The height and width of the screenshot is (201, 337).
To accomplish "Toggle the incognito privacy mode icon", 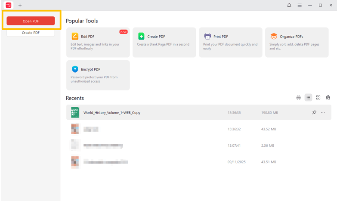I will (x=299, y=98).
